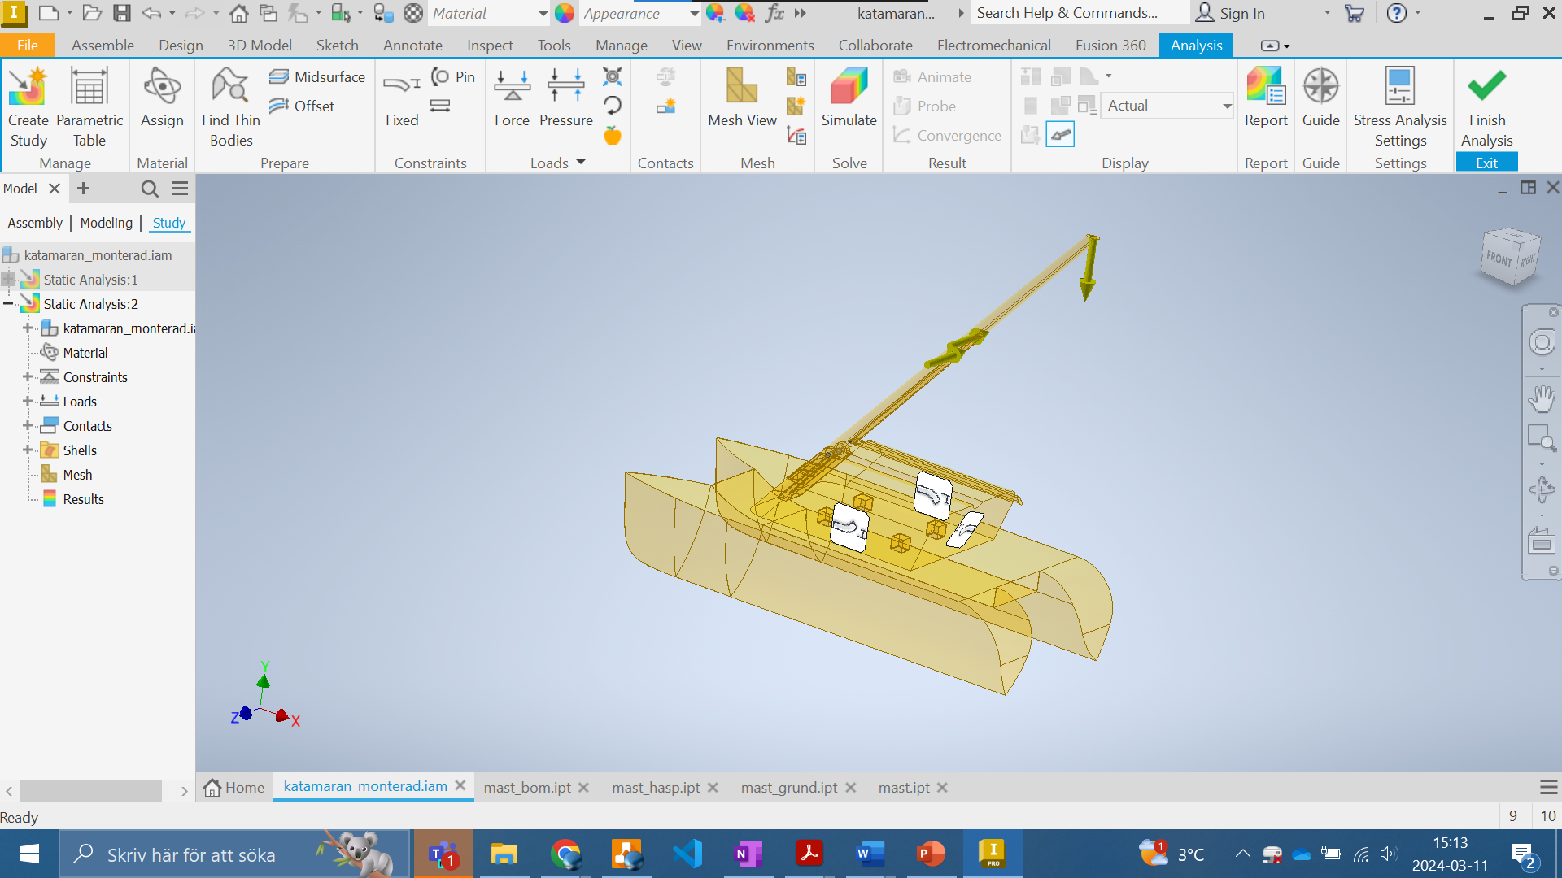Screen dimensions: 1562x878
Task: Open the Parametric Table tool
Action: point(89,106)
